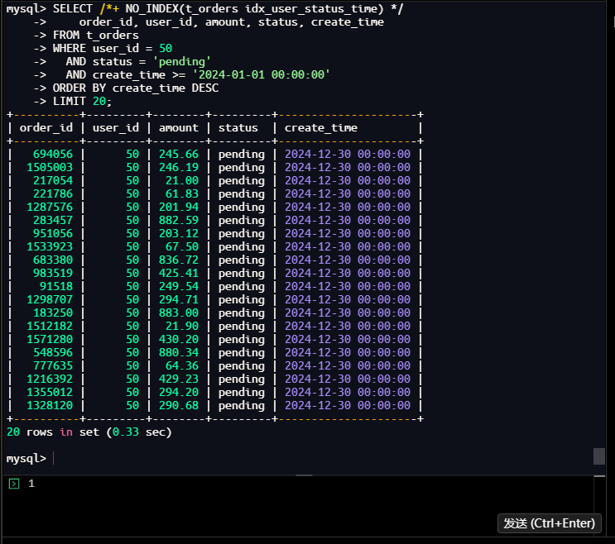Click amount value 201.94

pos(179,208)
